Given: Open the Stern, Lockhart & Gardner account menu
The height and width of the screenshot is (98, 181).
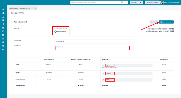Looking at the screenshot, I should 170,2.
